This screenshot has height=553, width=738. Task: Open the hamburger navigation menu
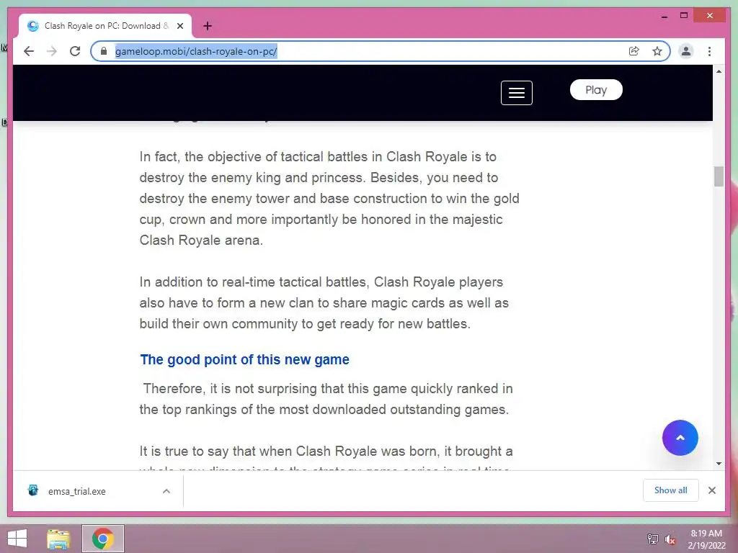point(516,93)
